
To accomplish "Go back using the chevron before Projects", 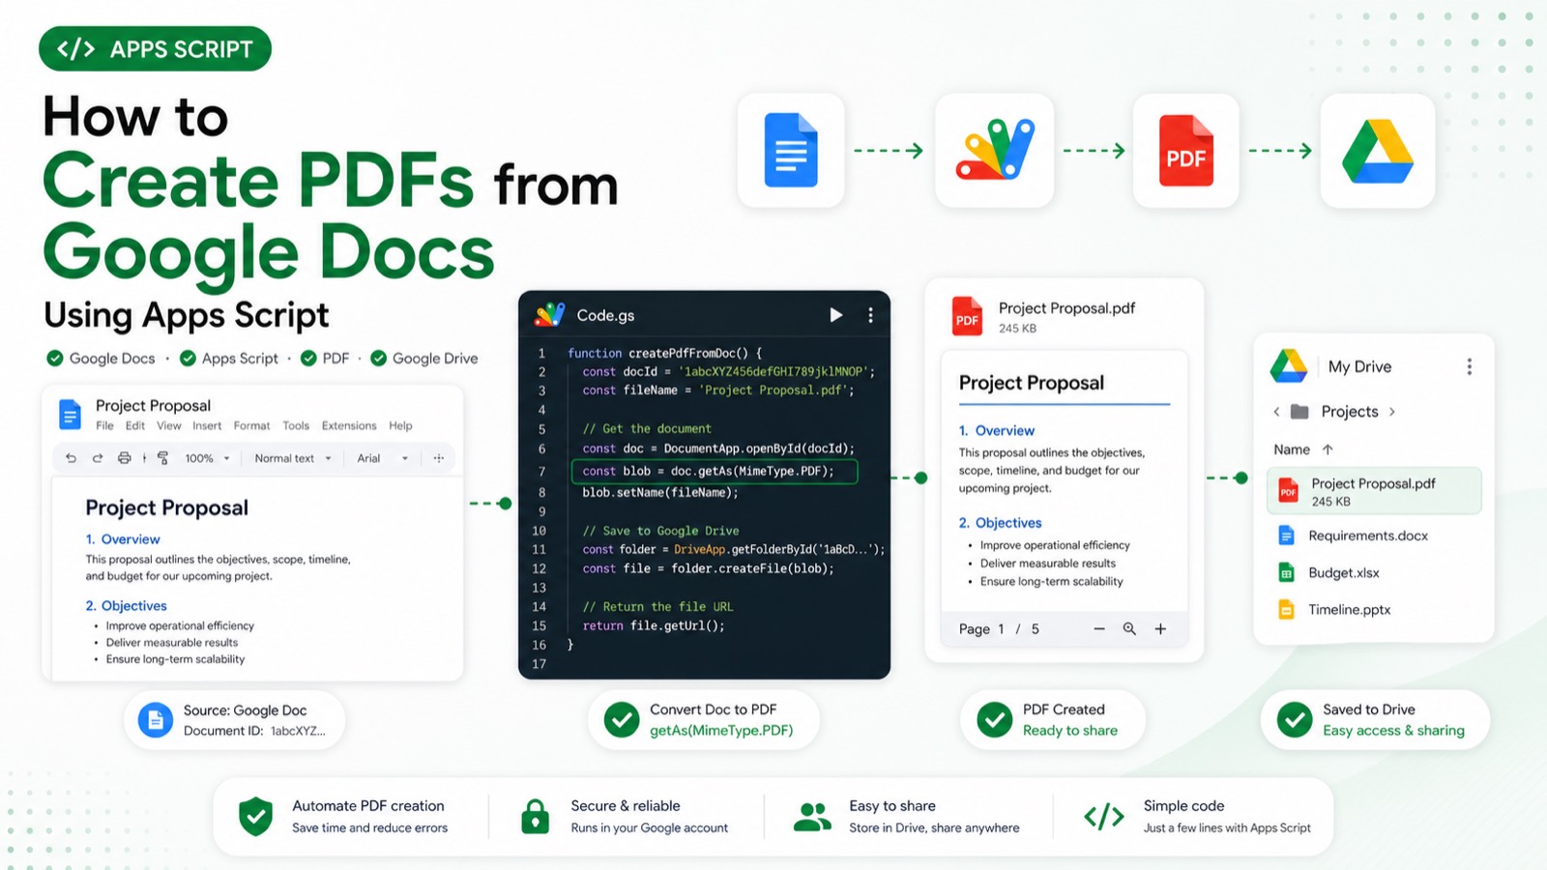I will click(x=1276, y=412).
